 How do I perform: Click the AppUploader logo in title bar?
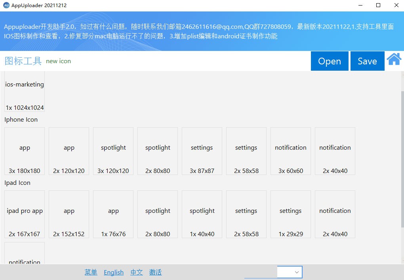[x=6, y=5]
